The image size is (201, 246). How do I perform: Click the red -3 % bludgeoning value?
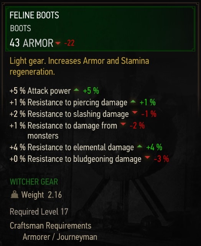pos(161,159)
